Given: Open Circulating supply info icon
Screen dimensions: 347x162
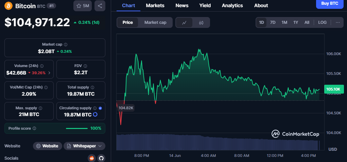Looking at the screenshot, I should 95,108.
